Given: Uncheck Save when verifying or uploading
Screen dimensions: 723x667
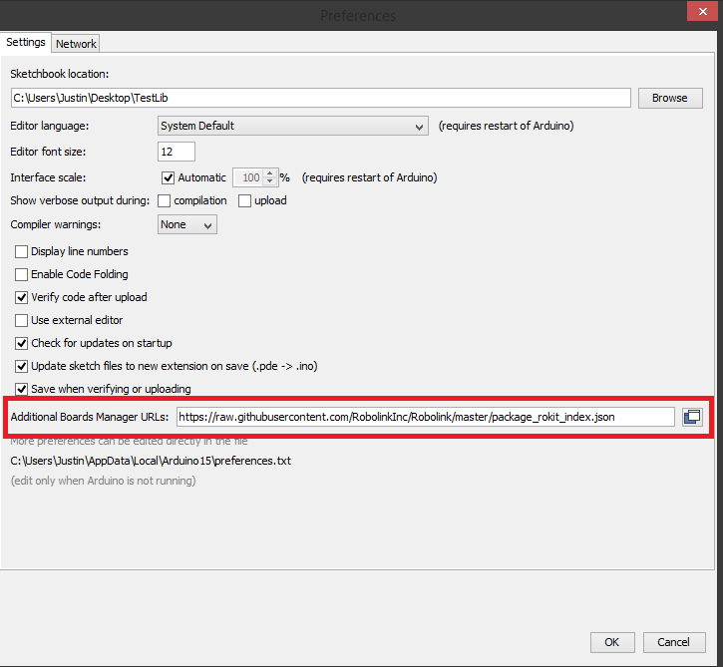Looking at the screenshot, I should coord(22,389).
